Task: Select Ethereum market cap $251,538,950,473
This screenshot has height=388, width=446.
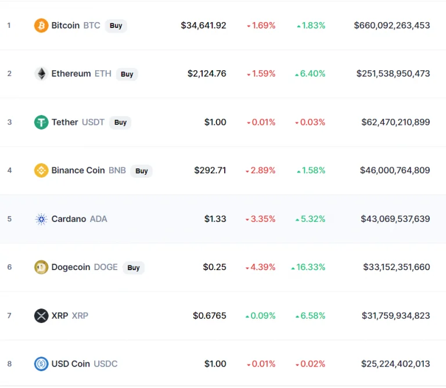Action: 393,74
